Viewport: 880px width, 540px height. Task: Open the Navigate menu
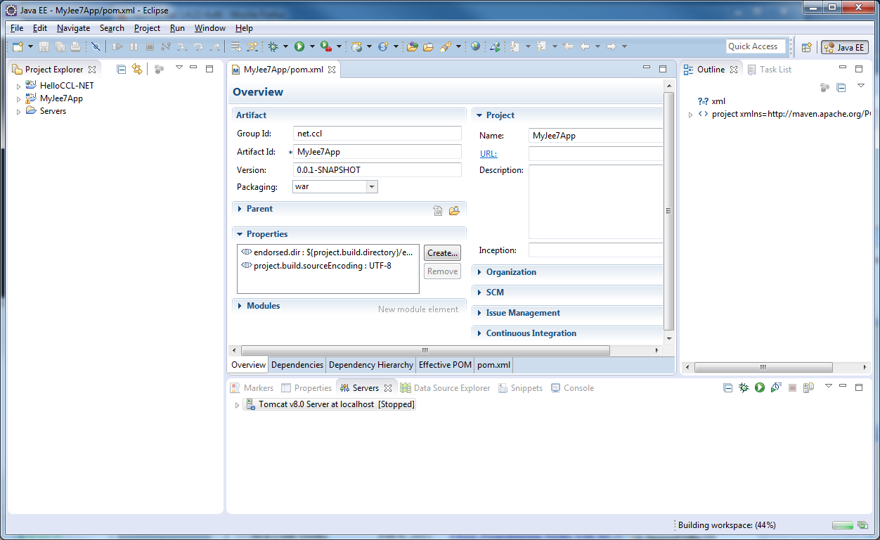point(73,28)
